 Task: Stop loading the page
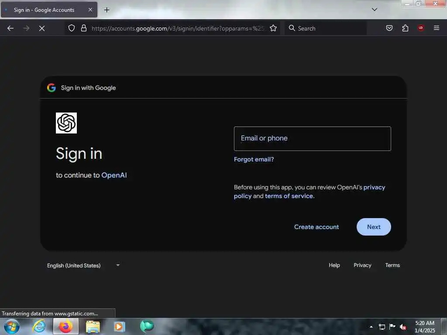42,28
